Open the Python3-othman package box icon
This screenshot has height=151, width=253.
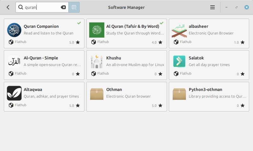pyautogui.click(x=179, y=94)
